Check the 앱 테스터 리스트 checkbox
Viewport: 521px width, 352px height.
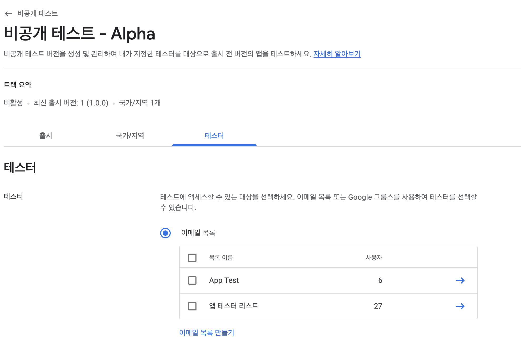point(192,306)
